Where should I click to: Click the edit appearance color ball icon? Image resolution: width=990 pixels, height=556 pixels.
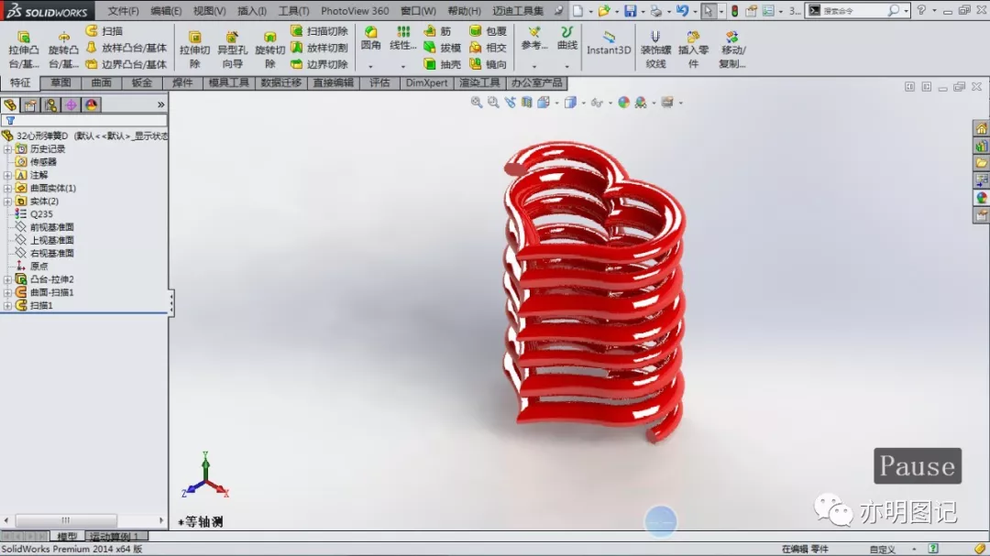coord(624,103)
